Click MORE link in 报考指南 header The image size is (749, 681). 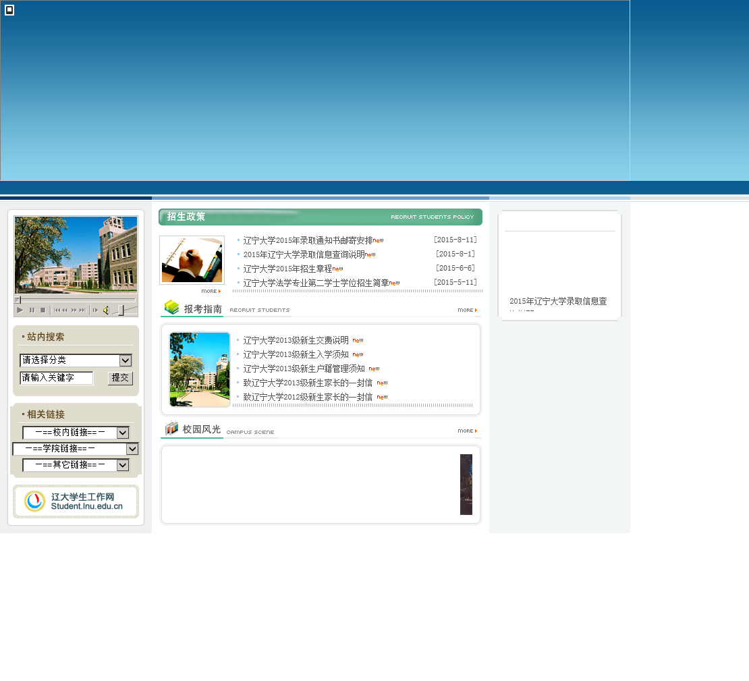tap(467, 310)
